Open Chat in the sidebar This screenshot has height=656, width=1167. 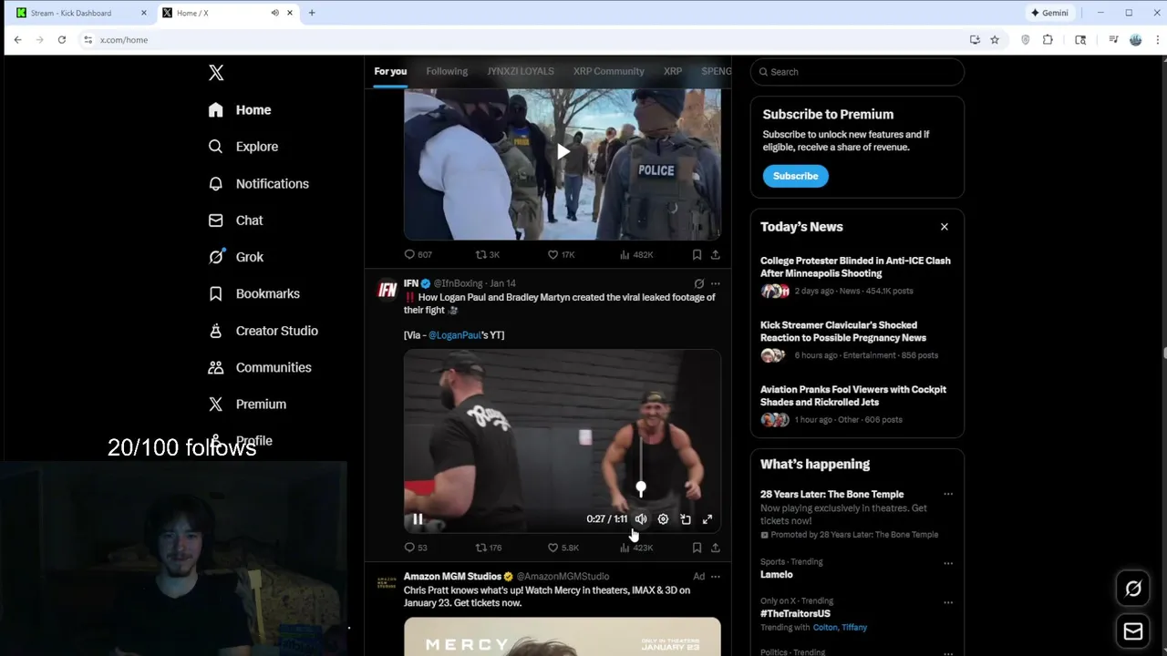[235, 220]
